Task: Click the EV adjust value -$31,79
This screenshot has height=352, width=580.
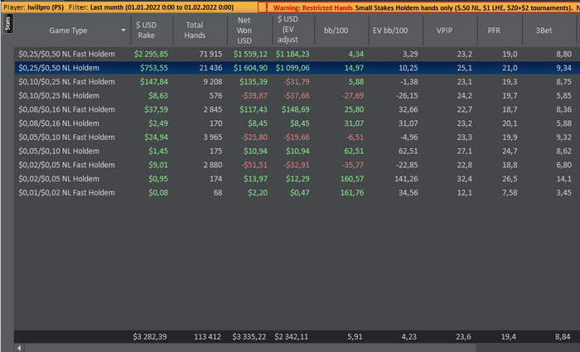Action: pyautogui.click(x=297, y=82)
